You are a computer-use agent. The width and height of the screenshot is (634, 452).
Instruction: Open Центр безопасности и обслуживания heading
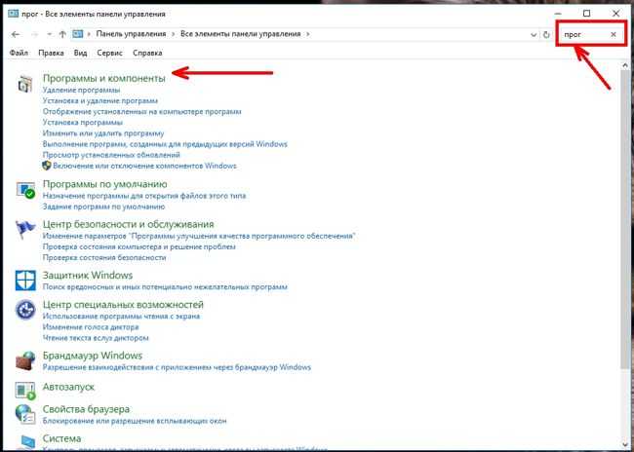click(x=128, y=224)
